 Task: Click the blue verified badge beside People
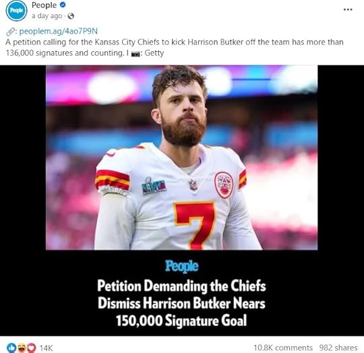[63, 5]
